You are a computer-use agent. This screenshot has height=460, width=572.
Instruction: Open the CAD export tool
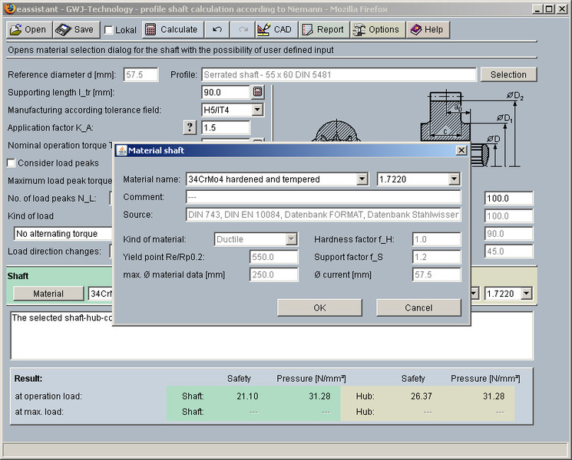[274, 30]
